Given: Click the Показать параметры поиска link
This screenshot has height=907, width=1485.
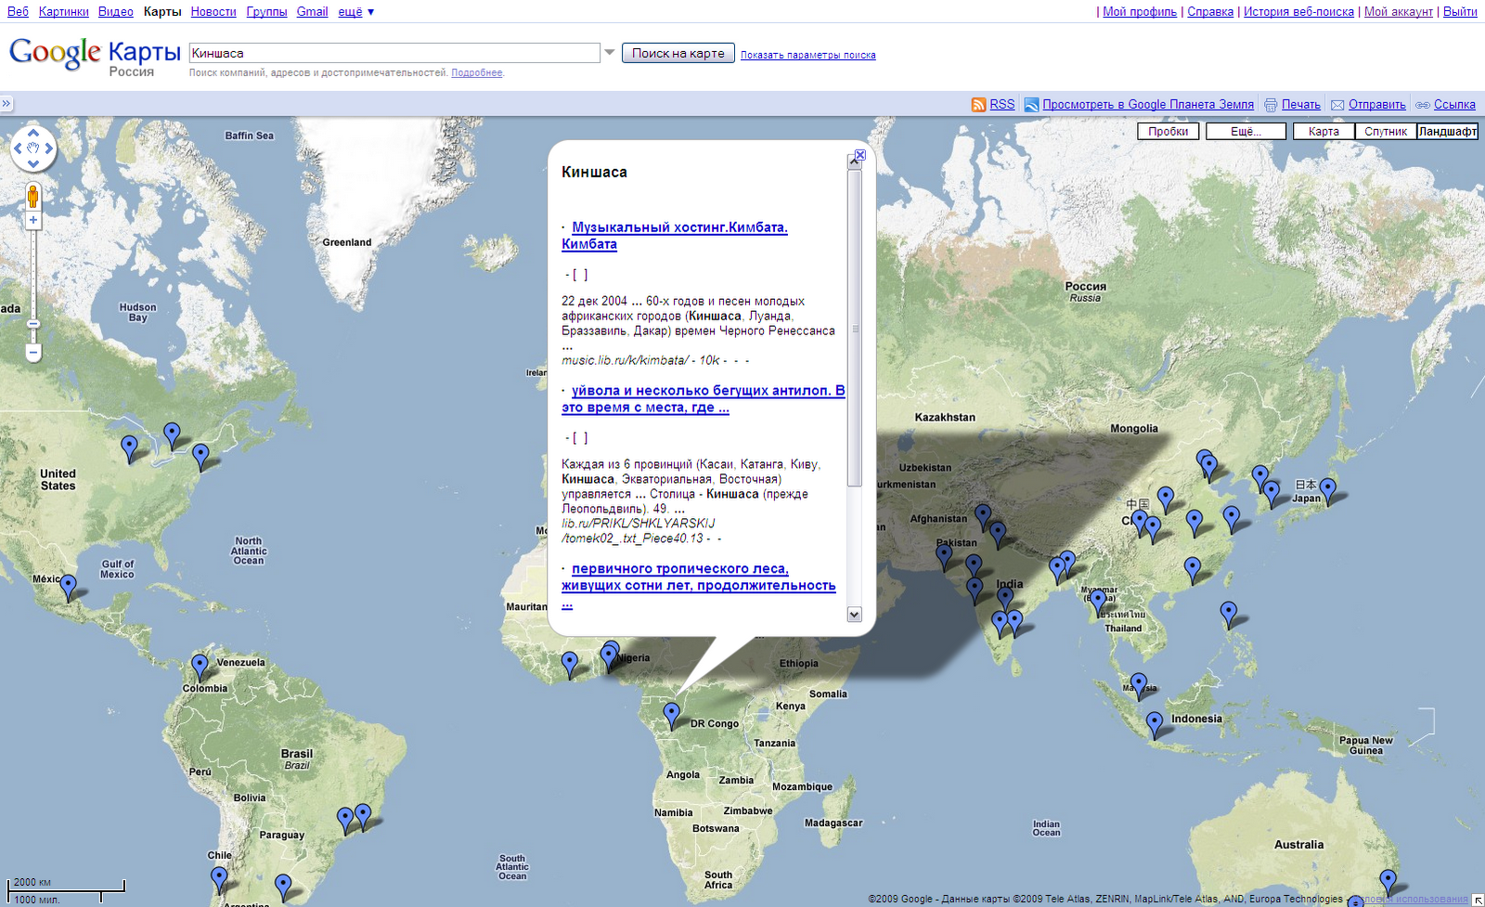Looking at the screenshot, I should pyautogui.click(x=808, y=55).
